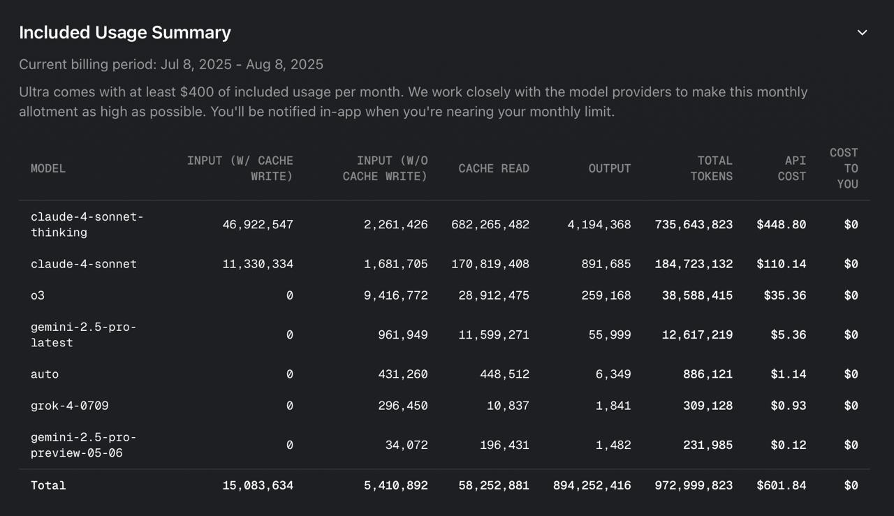Click the $448.80 API cost value
This screenshot has height=516, width=894.
click(x=781, y=224)
